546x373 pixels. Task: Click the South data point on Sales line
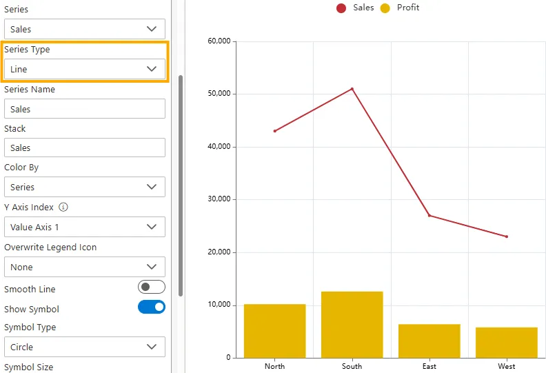point(352,89)
